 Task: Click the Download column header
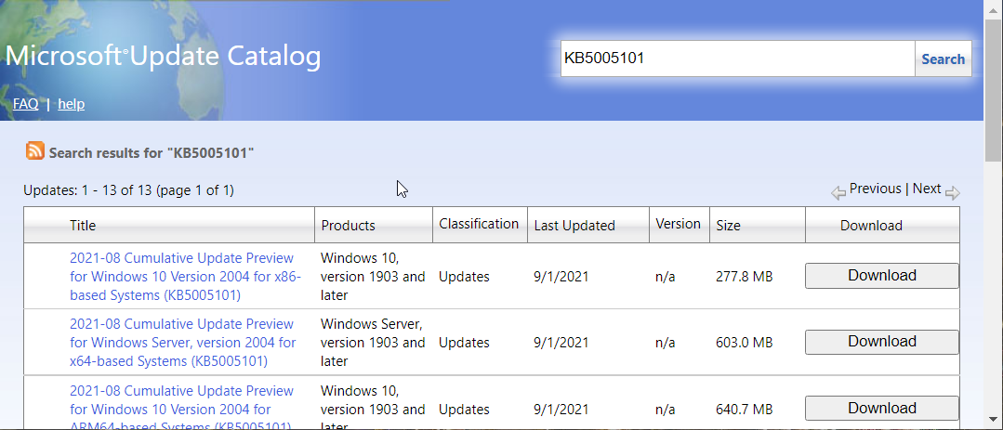coord(871,226)
